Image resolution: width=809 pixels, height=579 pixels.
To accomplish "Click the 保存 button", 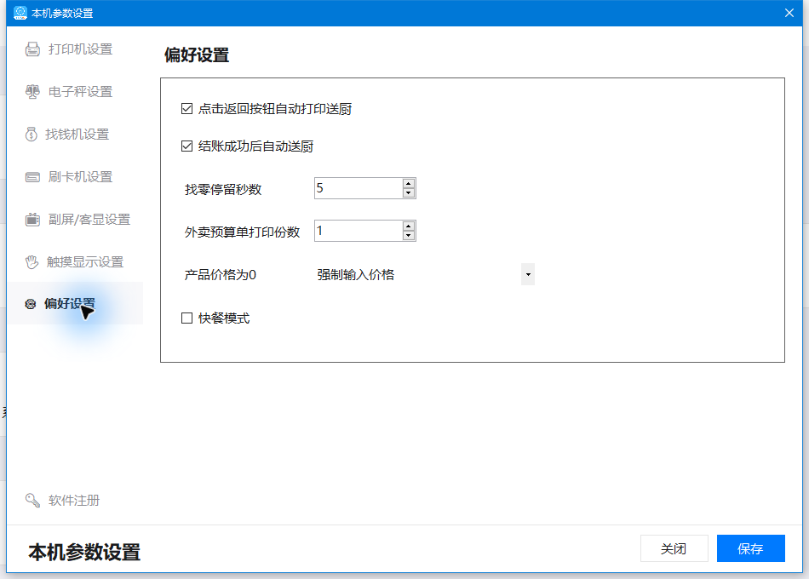I will 751,548.
